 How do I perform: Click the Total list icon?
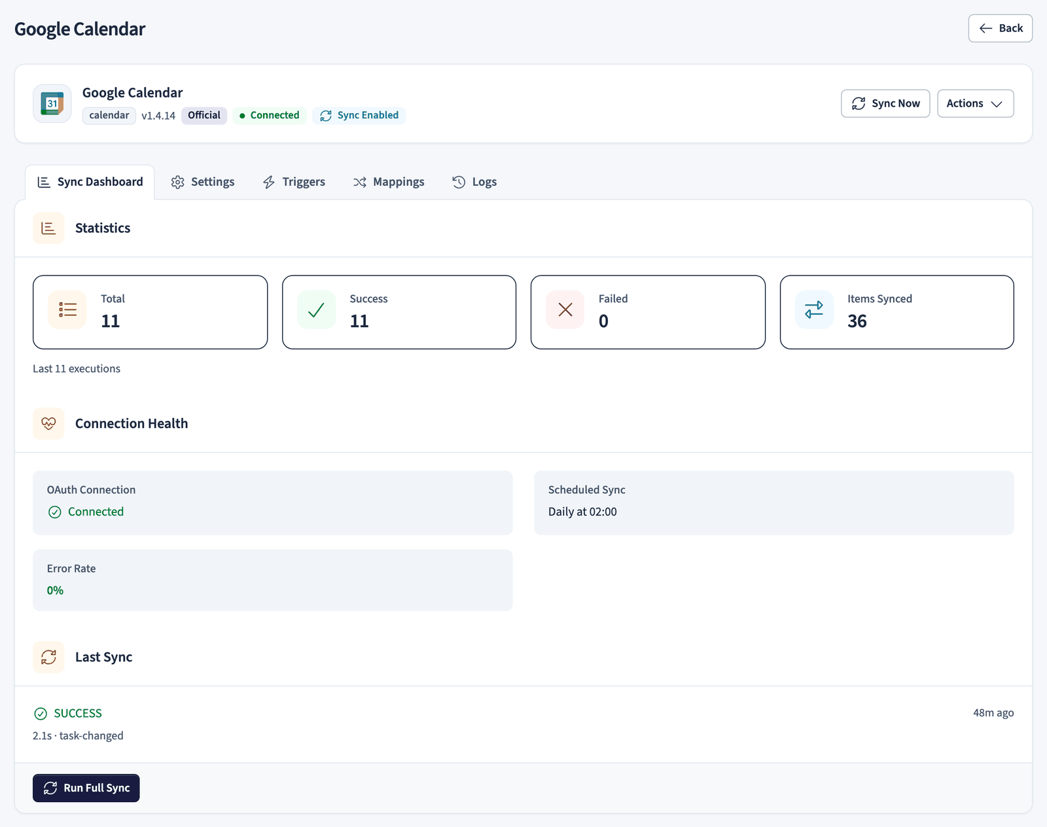pos(67,309)
